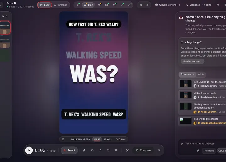Select the arrow annotation tool

coord(100,150)
